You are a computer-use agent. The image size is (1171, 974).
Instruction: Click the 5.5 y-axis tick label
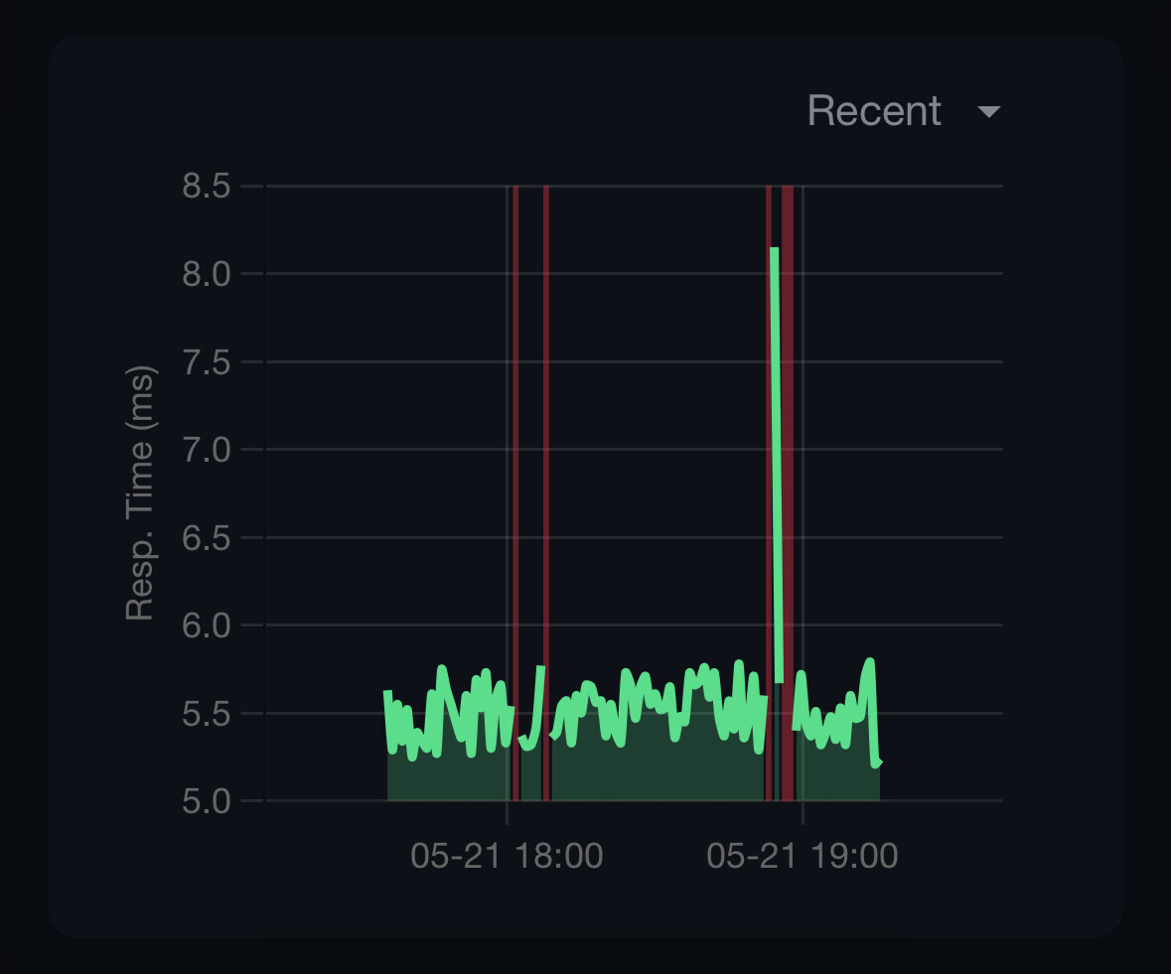[x=207, y=713]
